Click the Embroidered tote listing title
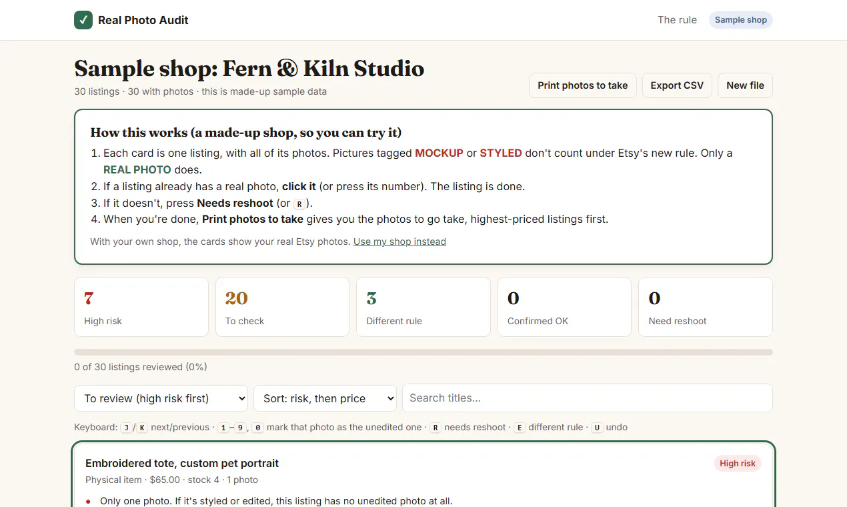Viewport: 847px width, 507px height. tap(182, 464)
